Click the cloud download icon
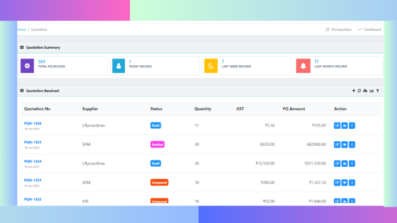397x223 pixels. tap(365, 91)
